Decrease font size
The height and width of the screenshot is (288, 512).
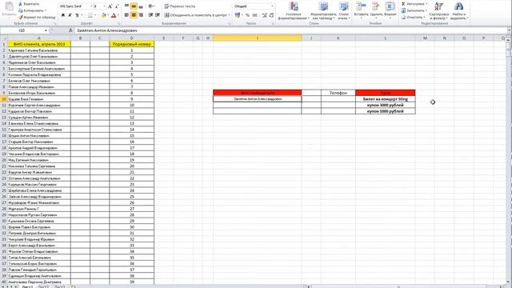[x=117, y=6]
